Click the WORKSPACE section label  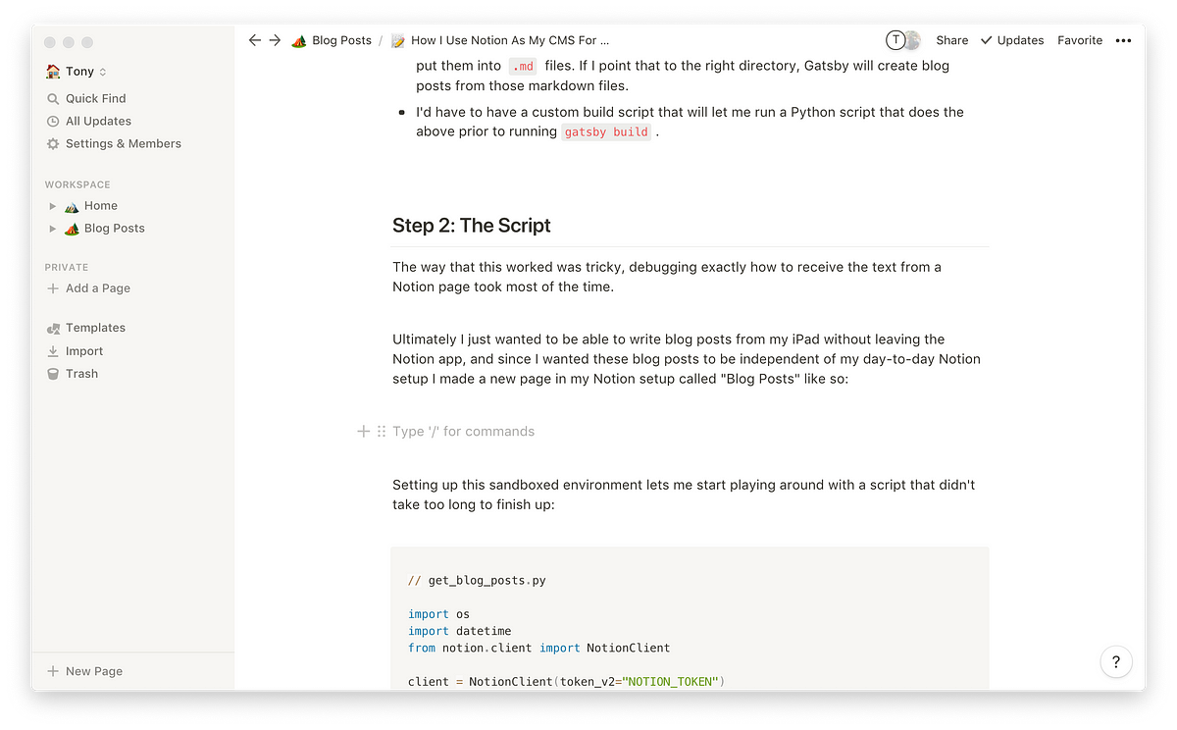click(x=77, y=184)
